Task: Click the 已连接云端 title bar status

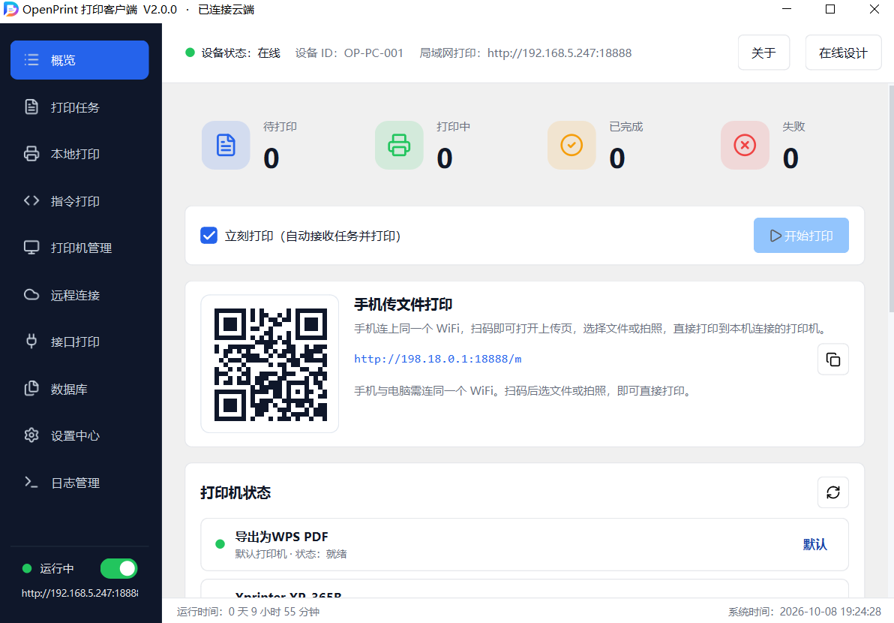Action: (x=226, y=10)
